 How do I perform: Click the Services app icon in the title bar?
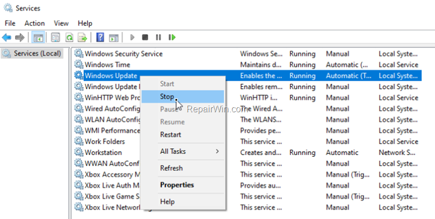click(x=8, y=8)
